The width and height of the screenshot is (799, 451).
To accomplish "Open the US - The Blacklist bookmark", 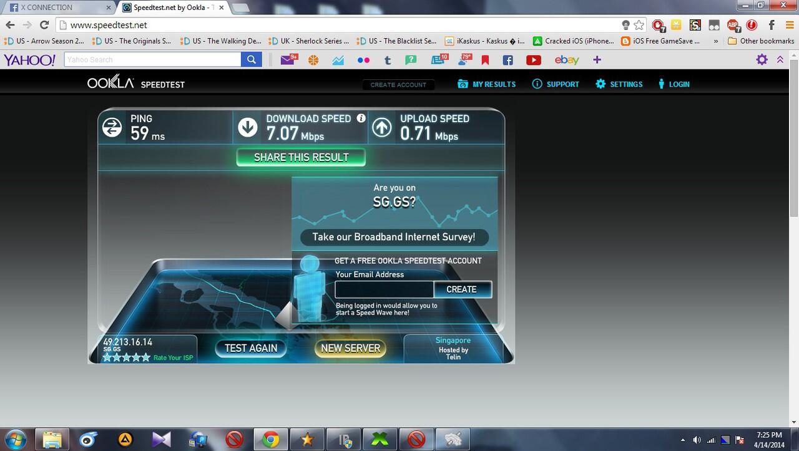I will tap(397, 41).
